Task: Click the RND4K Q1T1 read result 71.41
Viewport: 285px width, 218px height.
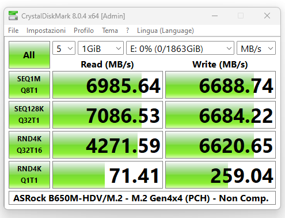Action: coord(108,175)
